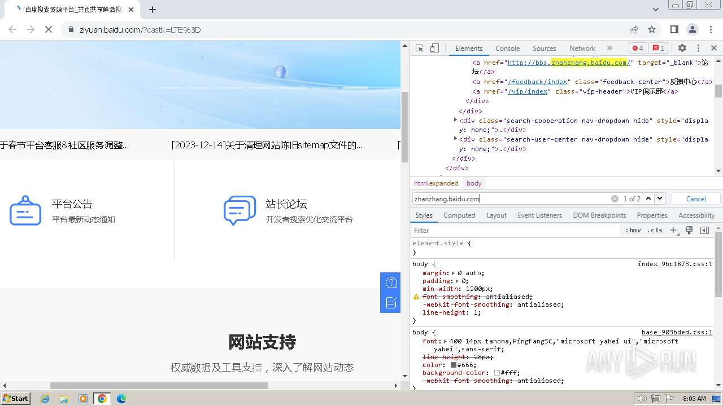Toggle the .cls element classes pane
723x406 pixels.
655,230
